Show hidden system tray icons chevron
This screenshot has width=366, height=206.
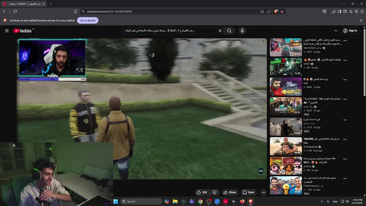[322, 201]
